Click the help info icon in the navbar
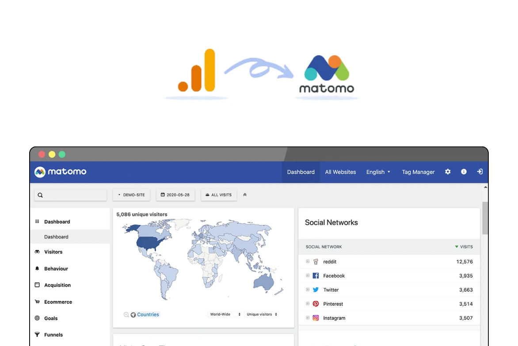Viewport: 518px width, 346px height. [x=464, y=172]
